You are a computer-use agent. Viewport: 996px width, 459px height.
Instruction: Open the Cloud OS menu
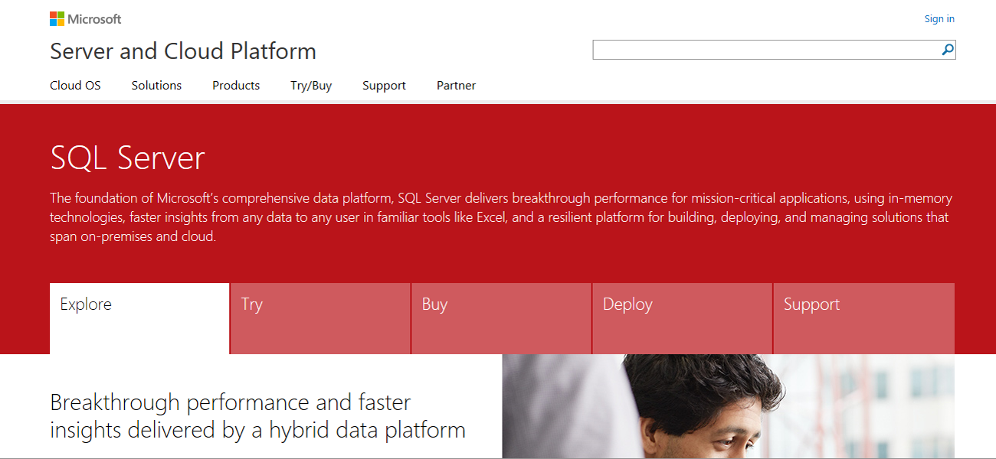(75, 86)
